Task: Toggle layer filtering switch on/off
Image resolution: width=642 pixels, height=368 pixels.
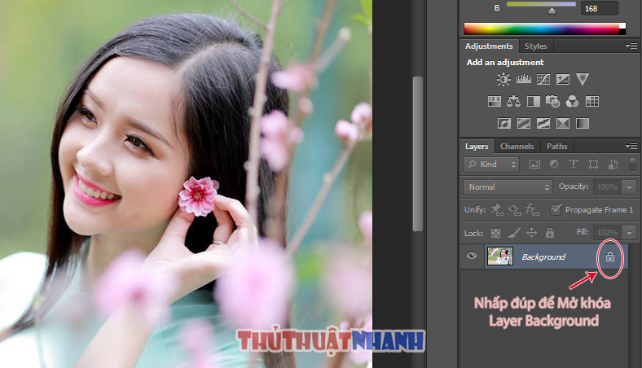Action: [x=632, y=164]
